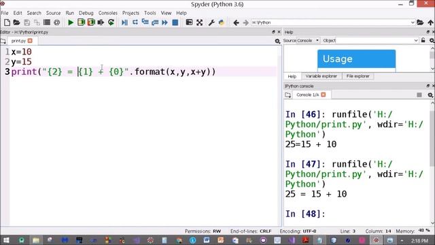Viewport: 435px width, 245px height.
Task: Go forward with right arrow
Action: pos(245,22)
